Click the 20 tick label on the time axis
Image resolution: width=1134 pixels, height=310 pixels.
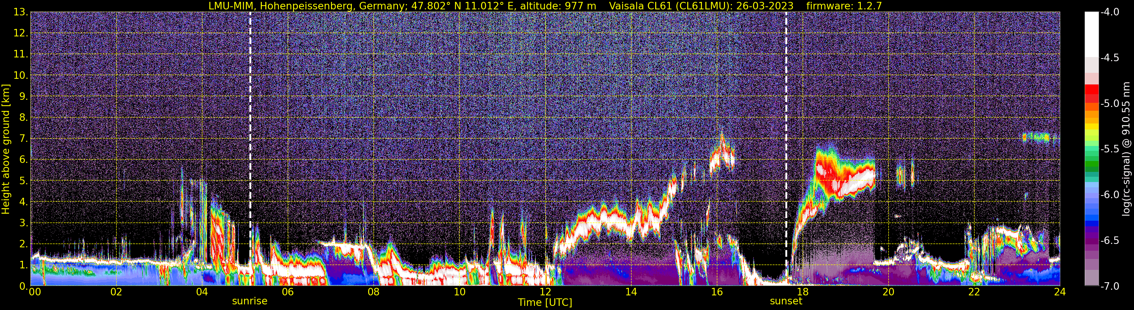coord(888,292)
